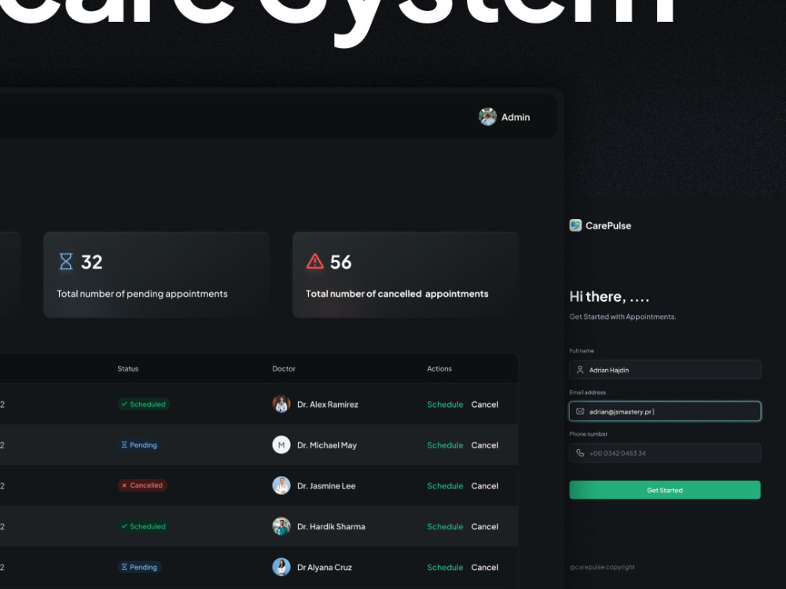Viewport: 786px width, 589px height.
Task: Open the cancelled appointments stat card
Action: point(405,274)
